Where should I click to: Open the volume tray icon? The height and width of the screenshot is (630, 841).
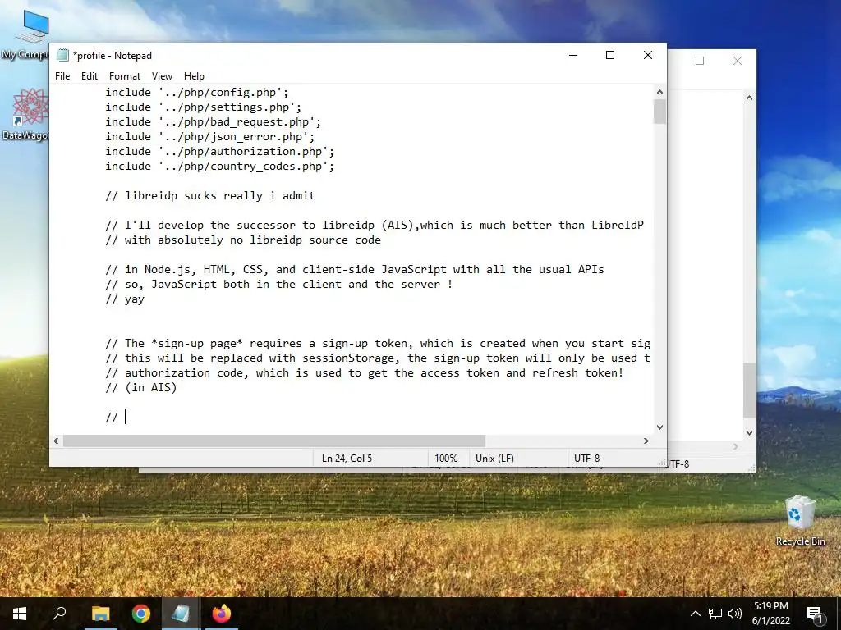pos(735,614)
